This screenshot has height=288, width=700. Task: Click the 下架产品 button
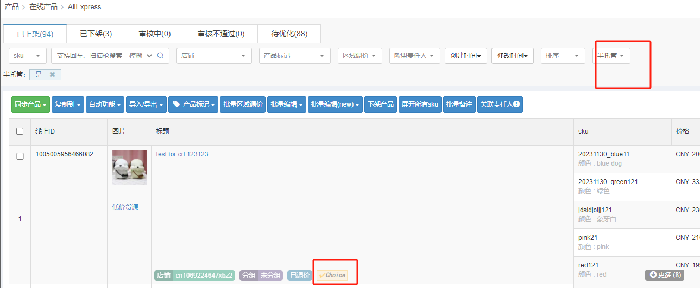pos(381,104)
